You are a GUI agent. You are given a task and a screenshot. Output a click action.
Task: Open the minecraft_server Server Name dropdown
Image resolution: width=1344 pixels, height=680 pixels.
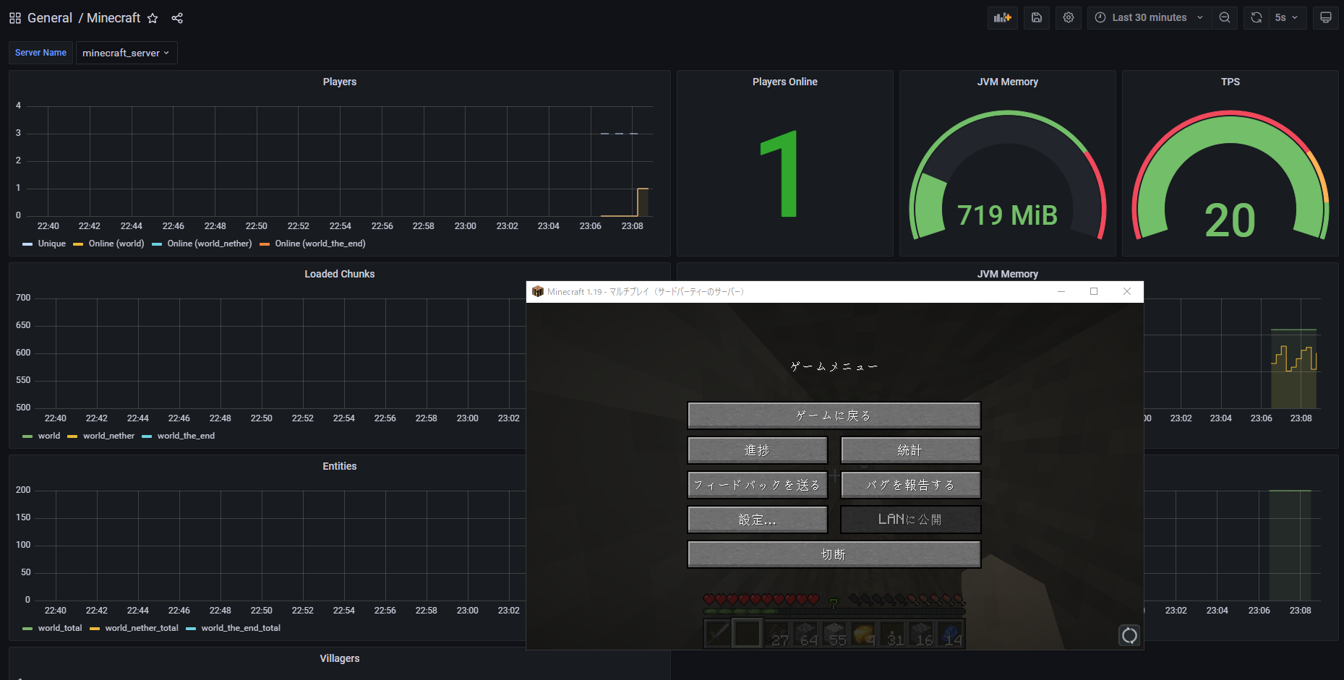tap(127, 53)
